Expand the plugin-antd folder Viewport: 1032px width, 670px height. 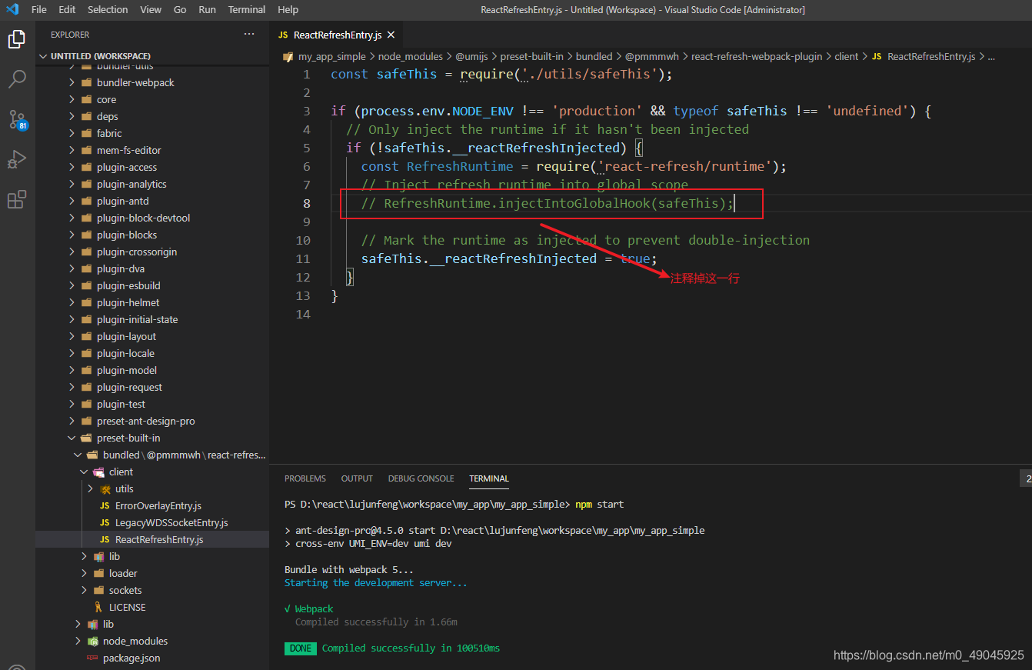point(72,201)
